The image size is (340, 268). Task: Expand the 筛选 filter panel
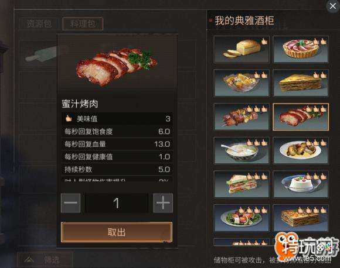coord(45,260)
